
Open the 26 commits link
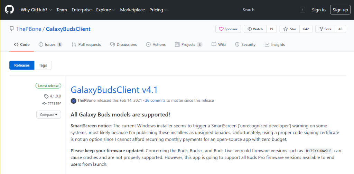coord(155,100)
